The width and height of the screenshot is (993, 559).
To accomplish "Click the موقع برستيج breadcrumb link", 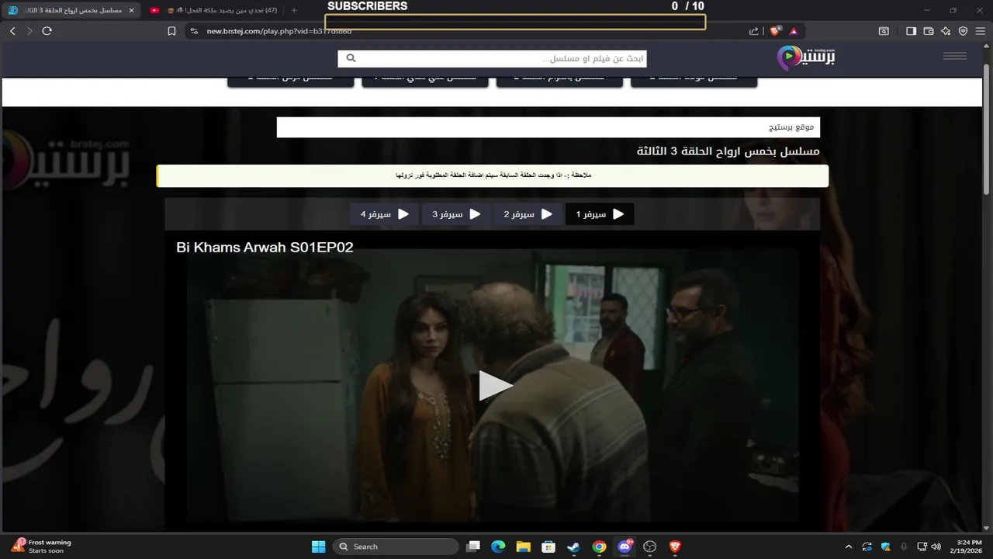I will point(791,127).
